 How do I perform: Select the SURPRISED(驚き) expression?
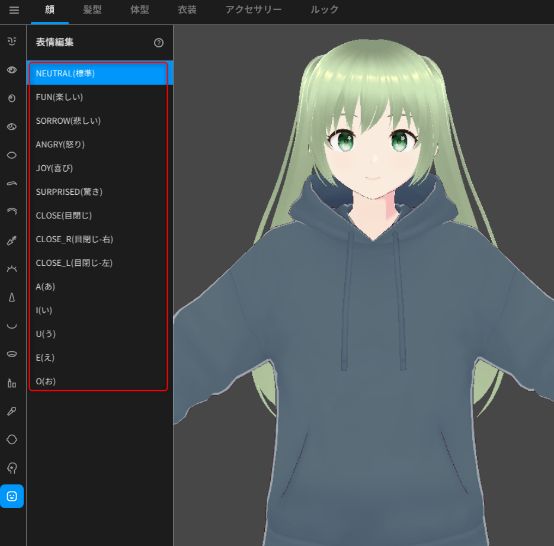click(x=98, y=191)
